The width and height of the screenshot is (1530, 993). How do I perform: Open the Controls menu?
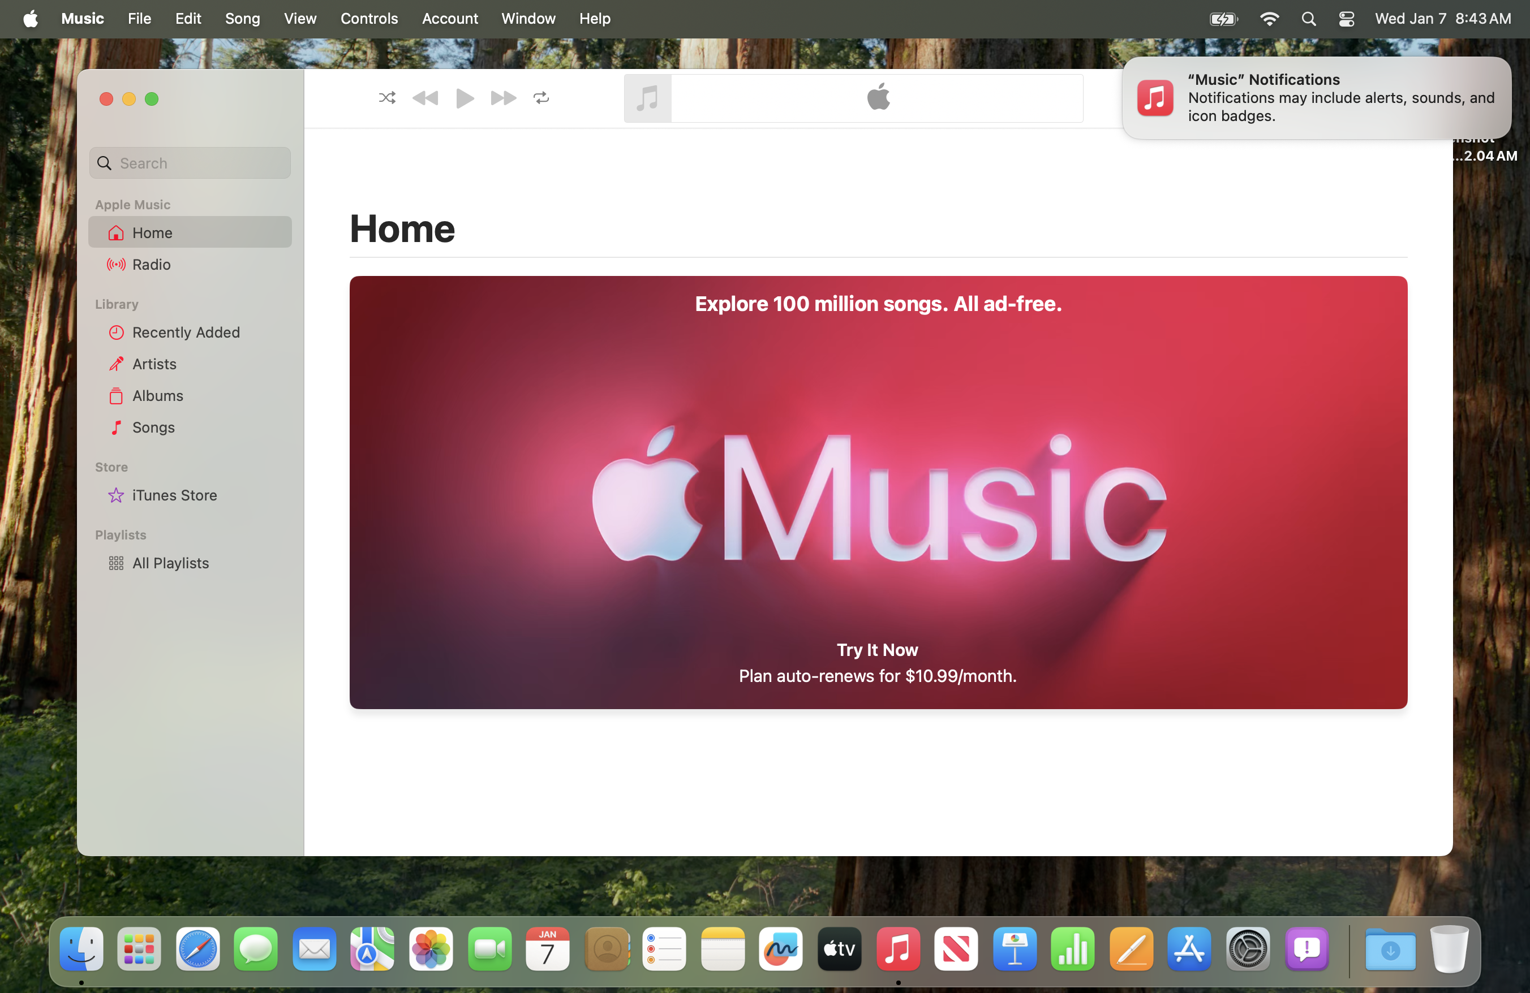pyautogui.click(x=369, y=19)
